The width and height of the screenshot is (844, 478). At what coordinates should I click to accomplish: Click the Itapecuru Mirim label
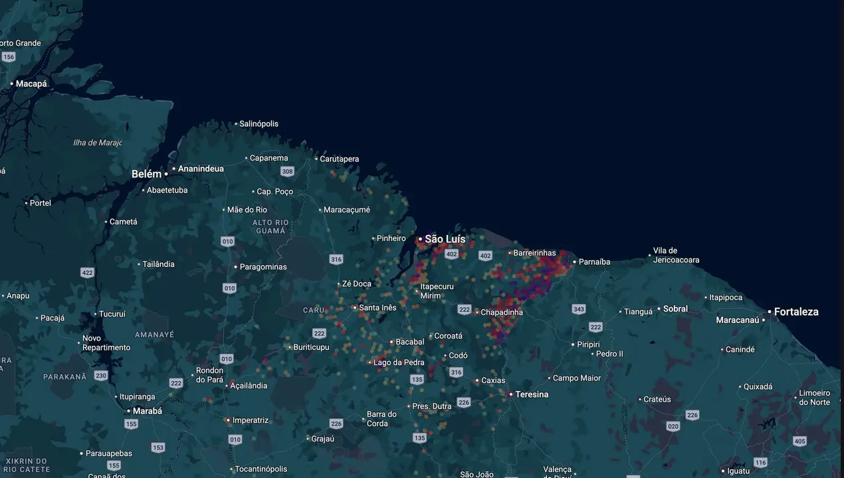pyautogui.click(x=437, y=291)
